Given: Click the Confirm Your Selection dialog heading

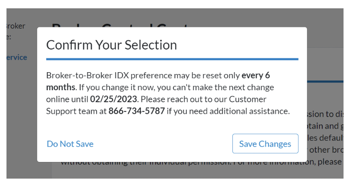Looking at the screenshot, I should 112,45.
